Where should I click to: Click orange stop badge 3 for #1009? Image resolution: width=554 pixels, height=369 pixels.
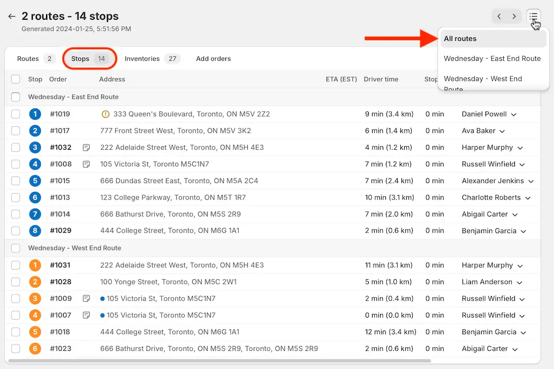tap(35, 298)
